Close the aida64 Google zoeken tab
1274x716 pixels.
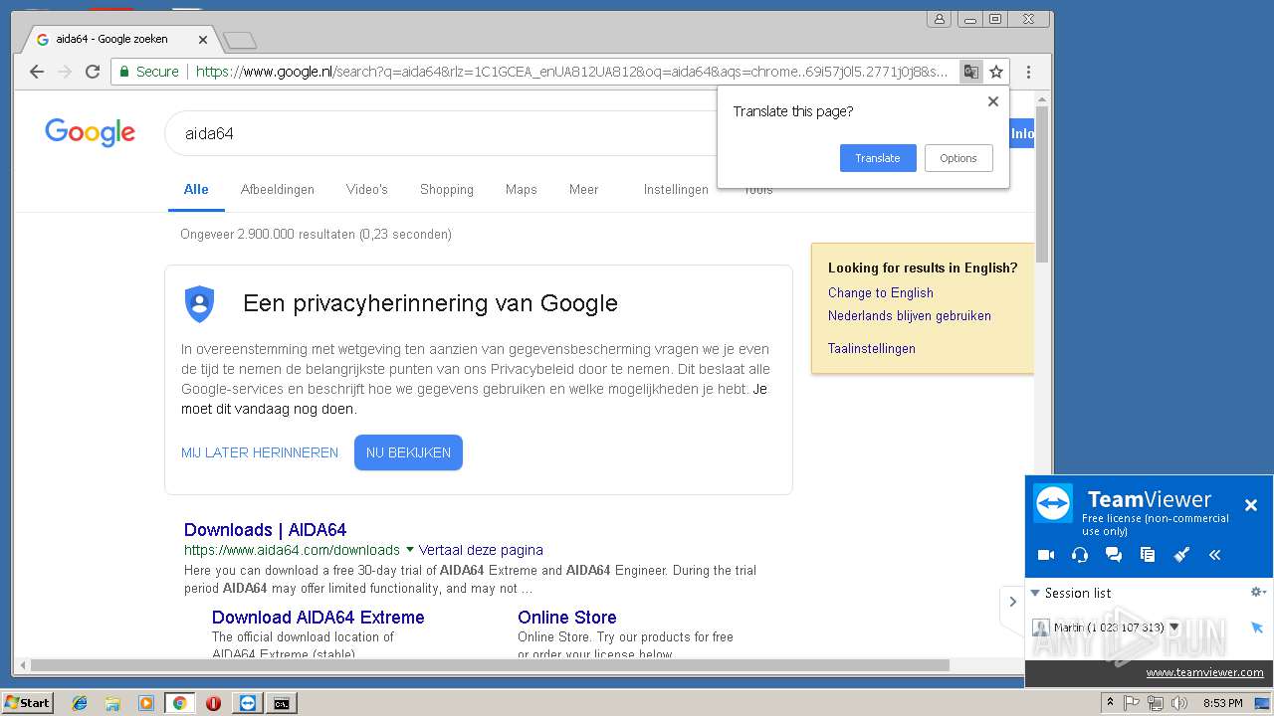(203, 40)
